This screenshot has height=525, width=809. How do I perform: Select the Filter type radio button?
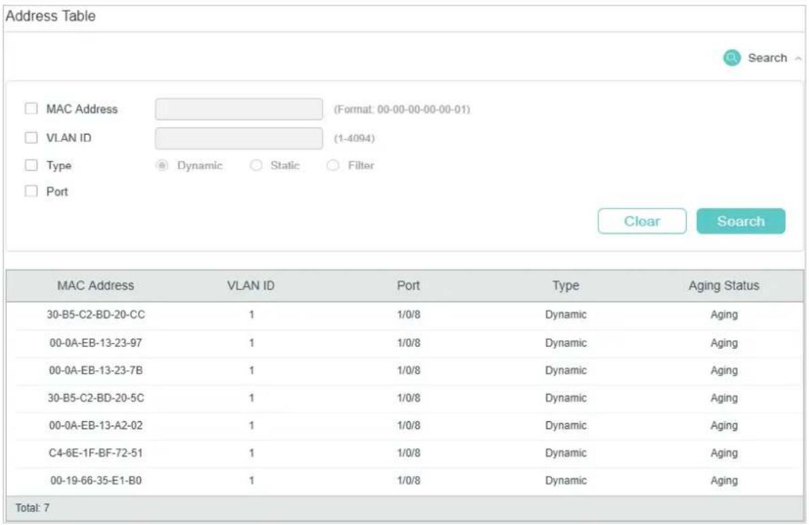click(333, 166)
